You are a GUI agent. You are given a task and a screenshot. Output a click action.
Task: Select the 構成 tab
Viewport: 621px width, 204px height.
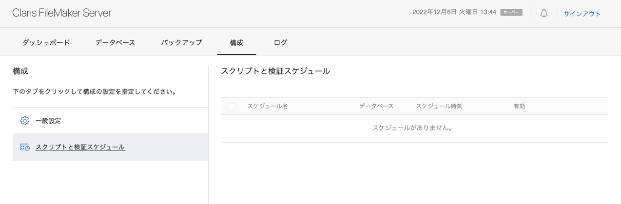click(236, 42)
